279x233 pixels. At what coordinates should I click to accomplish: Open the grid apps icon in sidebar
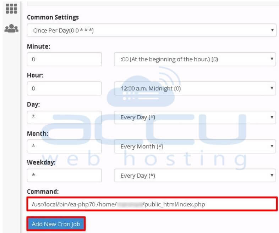coord(11,9)
